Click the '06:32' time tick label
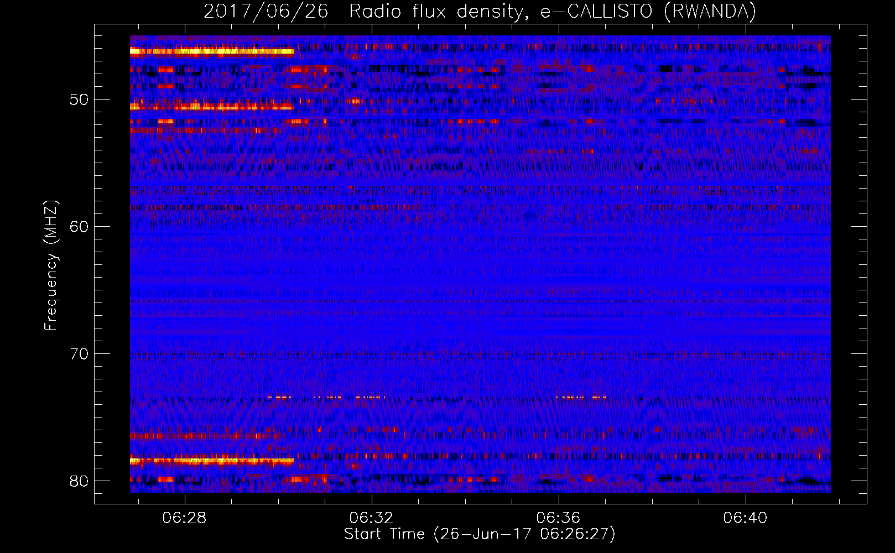 (x=372, y=518)
